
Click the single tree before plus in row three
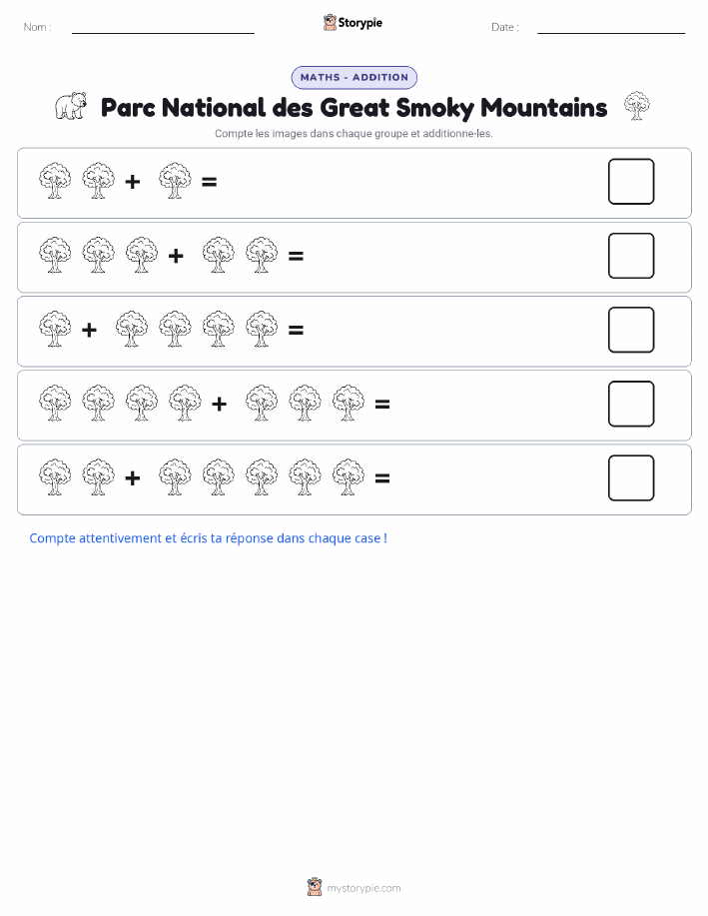(x=55, y=329)
